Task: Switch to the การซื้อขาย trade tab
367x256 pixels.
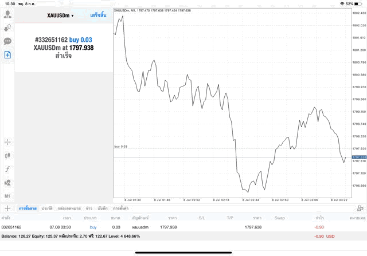Action: coord(28,208)
